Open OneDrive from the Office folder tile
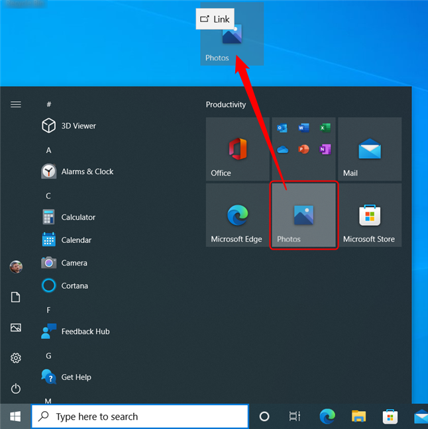Screen dimensions: 428x429 pyautogui.click(x=282, y=150)
